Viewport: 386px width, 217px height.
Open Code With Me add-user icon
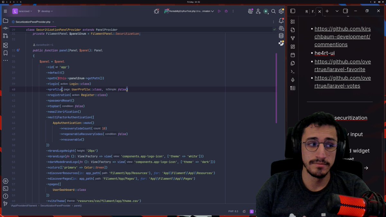coord(258,11)
